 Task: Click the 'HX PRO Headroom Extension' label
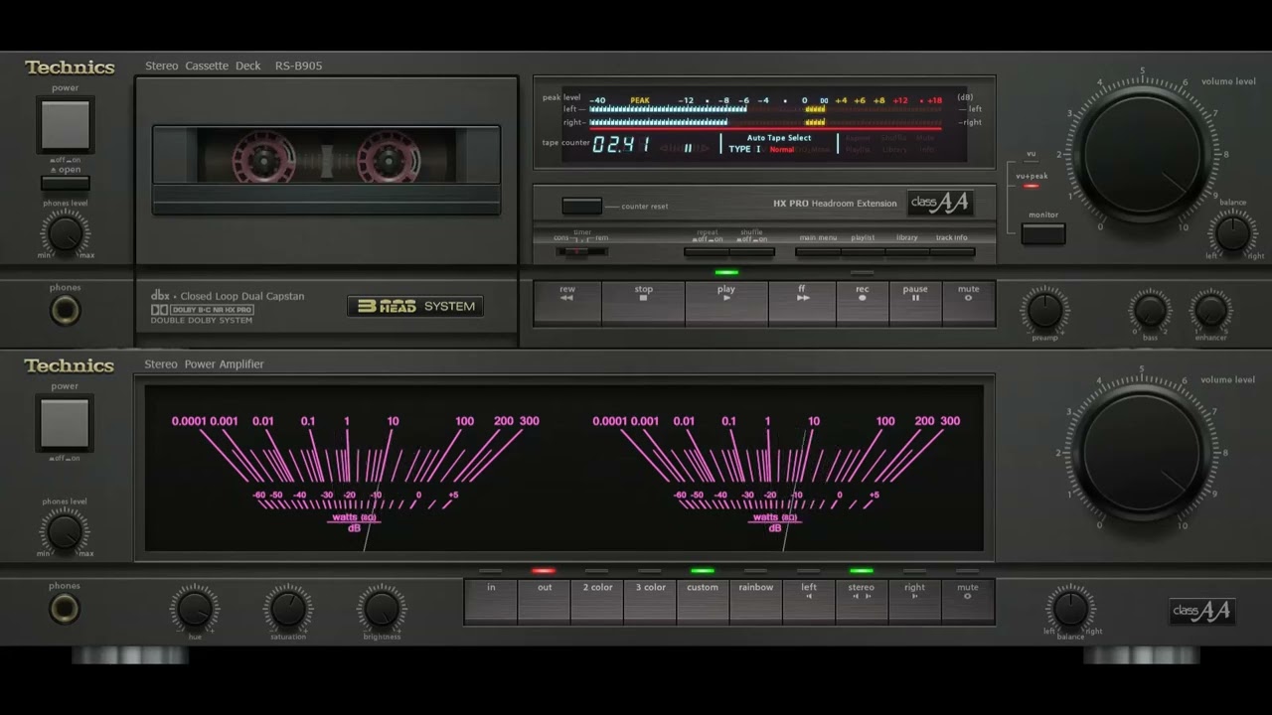[835, 204]
